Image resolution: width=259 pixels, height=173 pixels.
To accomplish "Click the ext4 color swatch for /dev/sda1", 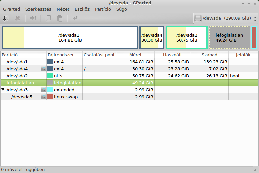I will (50, 62).
